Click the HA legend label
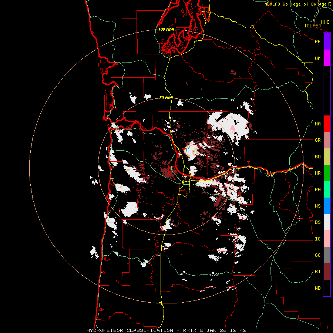The image size is (333, 333). point(318,124)
